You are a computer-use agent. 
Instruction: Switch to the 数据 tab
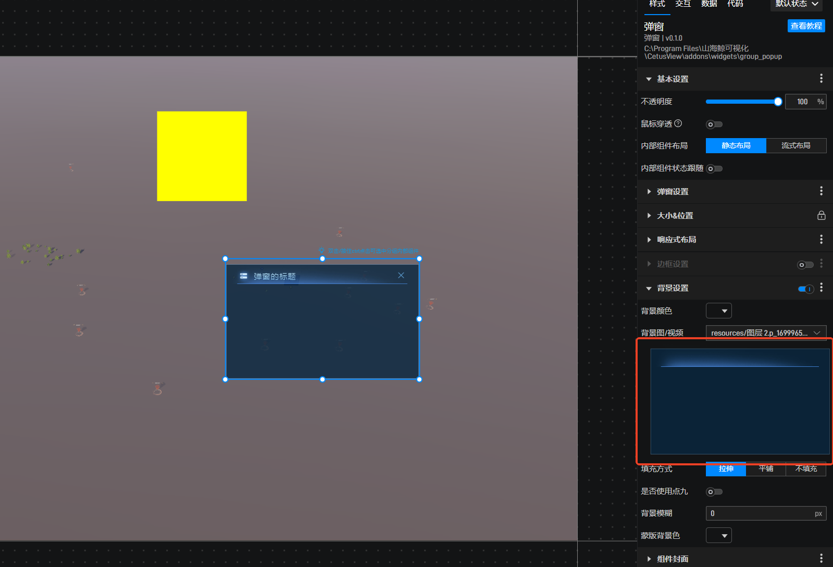click(x=708, y=4)
